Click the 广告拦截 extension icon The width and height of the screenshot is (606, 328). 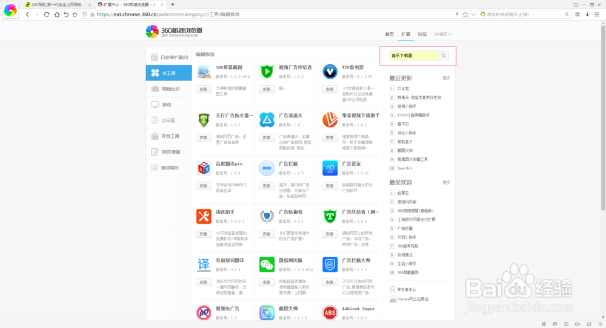coord(267,168)
